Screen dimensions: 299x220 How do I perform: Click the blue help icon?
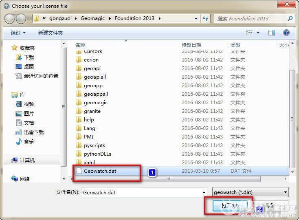click(x=286, y=33)
